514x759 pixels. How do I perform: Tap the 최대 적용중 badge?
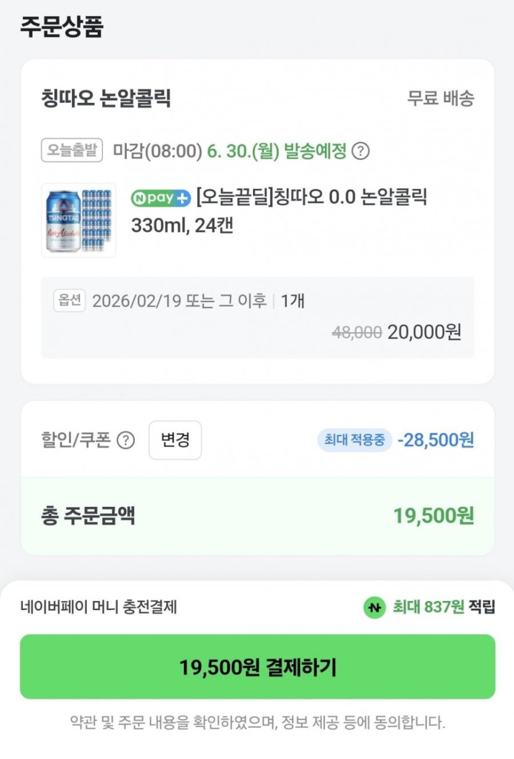point(355,440)
